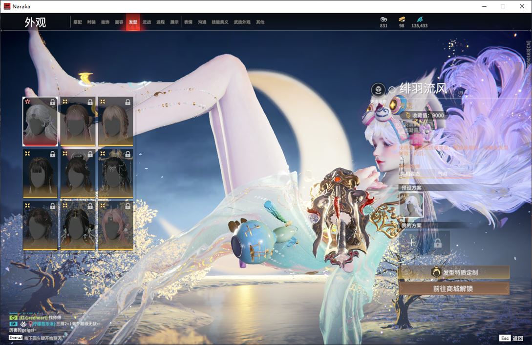Switch to the 面容 tab

pos(119,22)
